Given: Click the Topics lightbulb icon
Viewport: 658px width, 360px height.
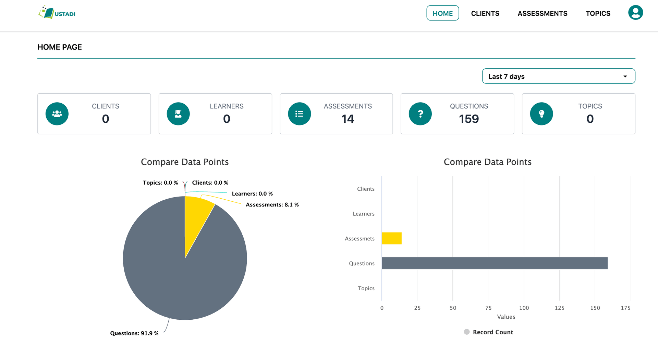Looking at the screenshot, I should [541, 114].
